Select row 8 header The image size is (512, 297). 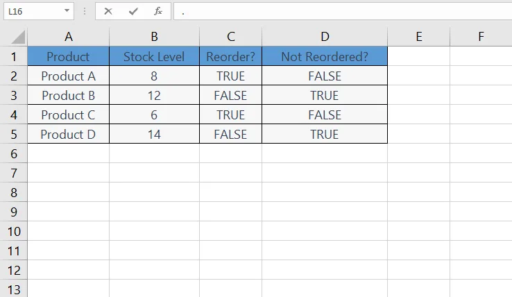point(14,192)
